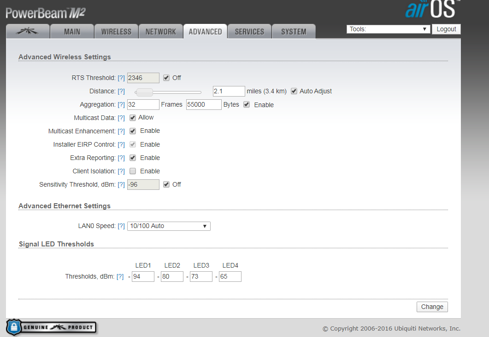Click the LED3 threshold field
The height and width of the screenshot is (337, 489).
[x=201, y=276]
